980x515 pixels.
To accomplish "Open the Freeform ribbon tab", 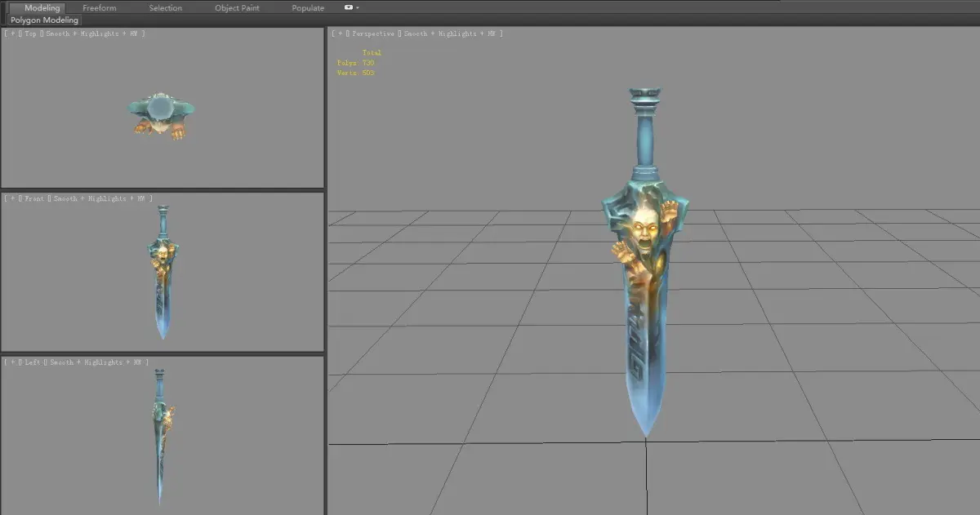I will point(100,8).
